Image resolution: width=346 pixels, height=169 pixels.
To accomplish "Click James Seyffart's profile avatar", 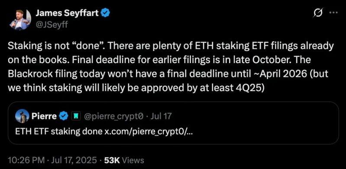I will coord(20,19).
